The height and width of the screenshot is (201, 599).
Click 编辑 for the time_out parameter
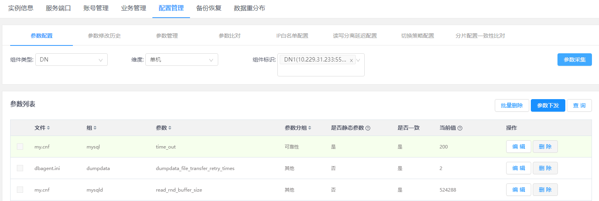(518, 147)
